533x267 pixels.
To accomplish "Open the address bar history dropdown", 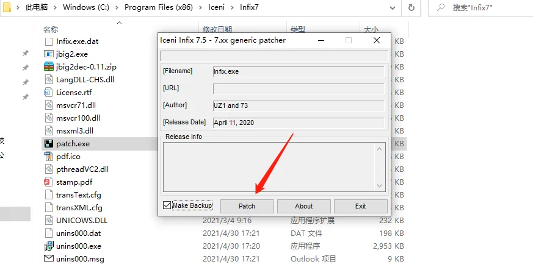I will 393,8.
